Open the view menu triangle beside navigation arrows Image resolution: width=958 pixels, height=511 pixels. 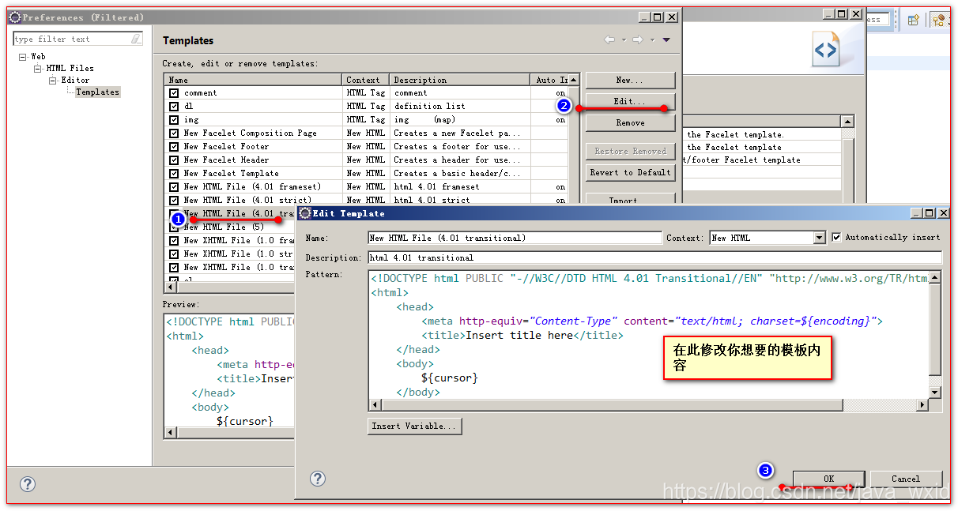tap(666, 40)
